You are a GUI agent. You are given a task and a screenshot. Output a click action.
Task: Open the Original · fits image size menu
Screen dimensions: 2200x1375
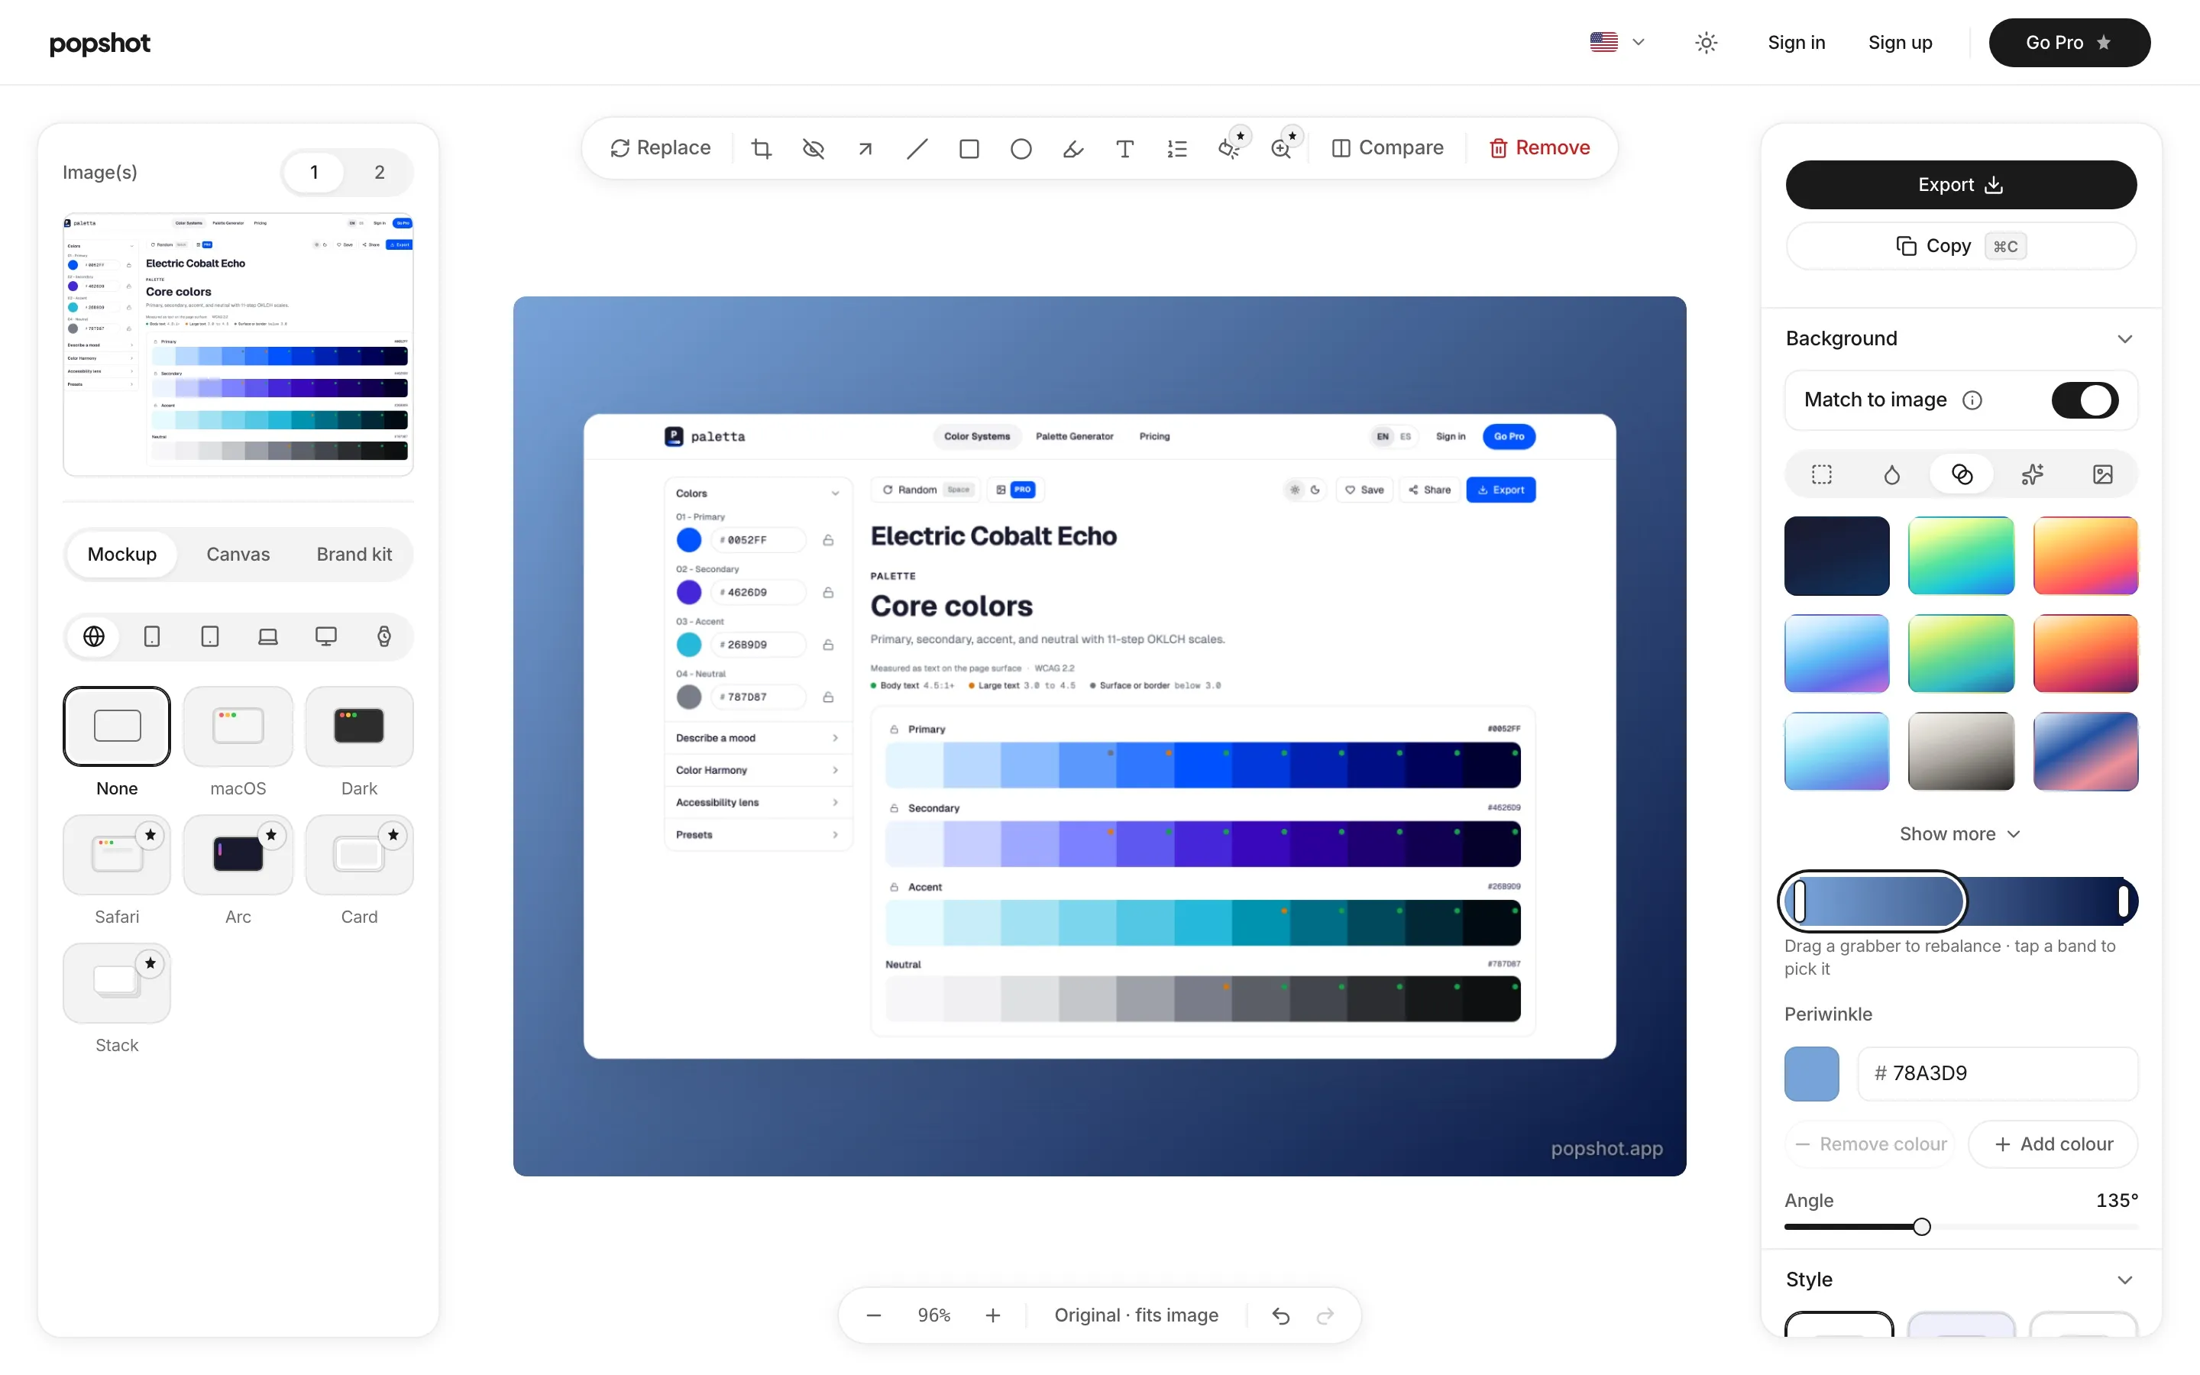click(x=1137, y=1316)
